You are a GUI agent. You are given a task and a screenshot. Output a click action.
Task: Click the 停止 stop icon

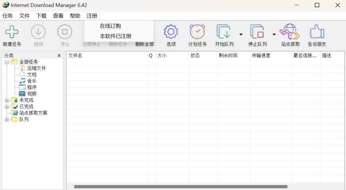pos(65,32)
